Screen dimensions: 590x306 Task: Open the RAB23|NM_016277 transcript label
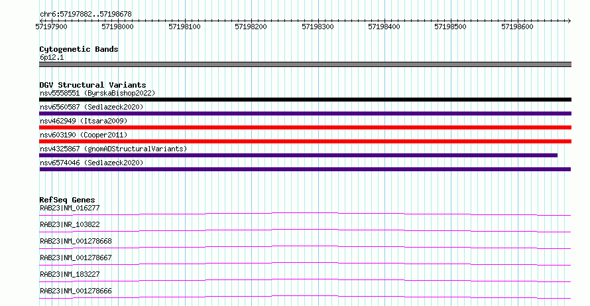coord(70,208)
